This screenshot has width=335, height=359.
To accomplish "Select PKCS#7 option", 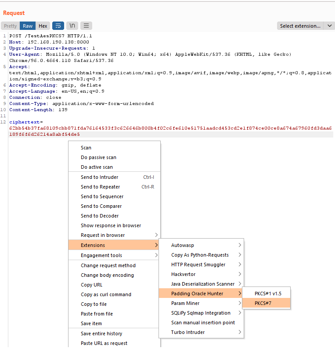I will click(x=267, y=303).
